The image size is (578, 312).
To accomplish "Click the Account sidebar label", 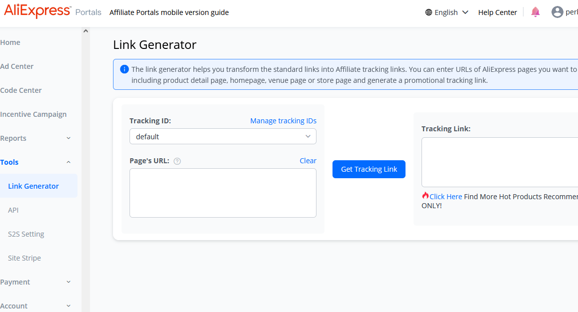I will (x=13, y=306).
